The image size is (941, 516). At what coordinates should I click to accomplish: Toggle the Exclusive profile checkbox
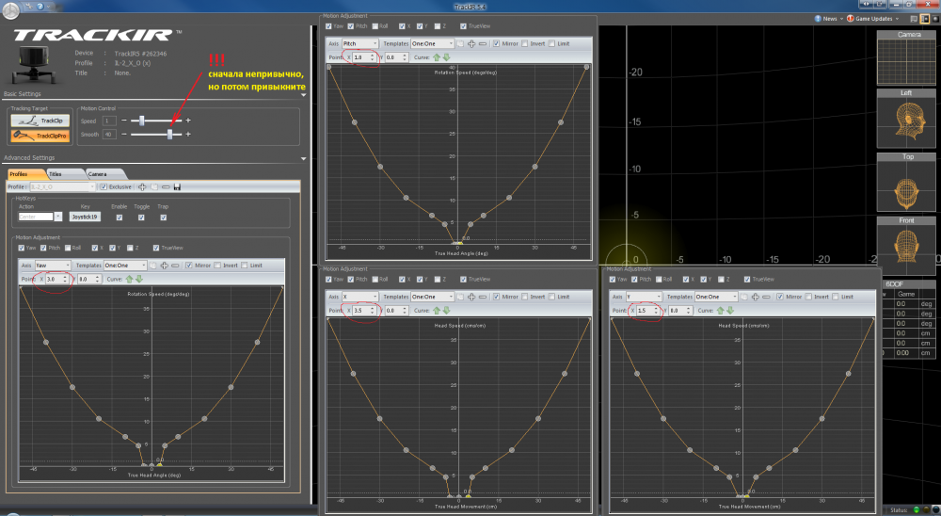pos(103,186)
